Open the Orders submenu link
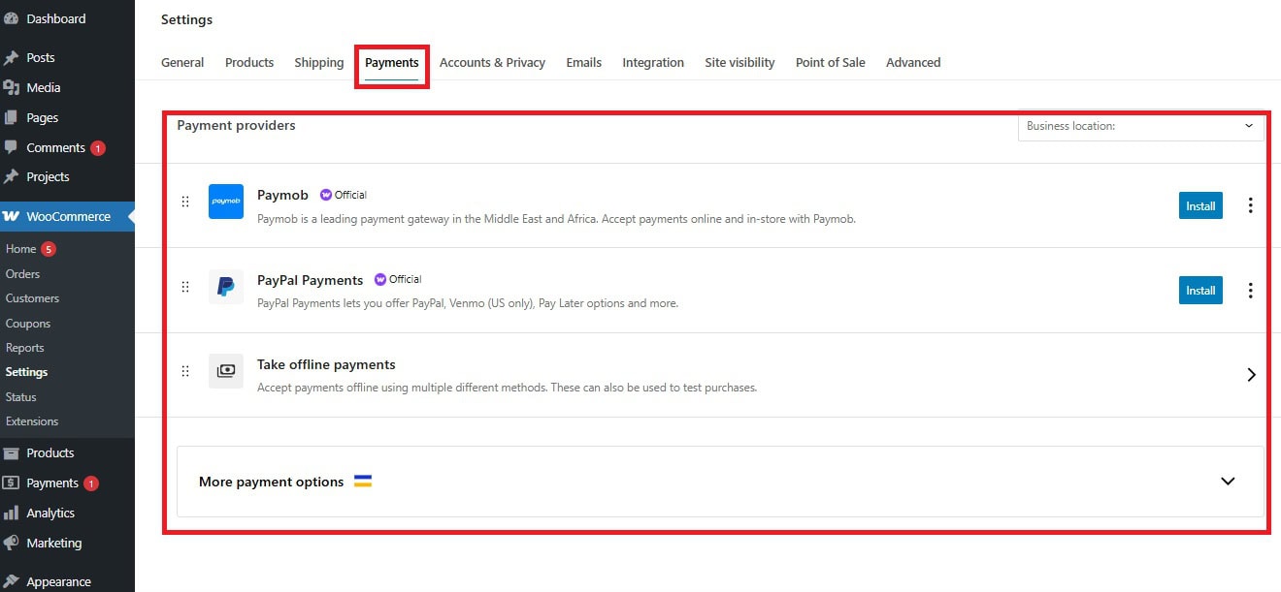Image resolution: width=1281 pixels, height=592 pixels. [x=22, y=274]
